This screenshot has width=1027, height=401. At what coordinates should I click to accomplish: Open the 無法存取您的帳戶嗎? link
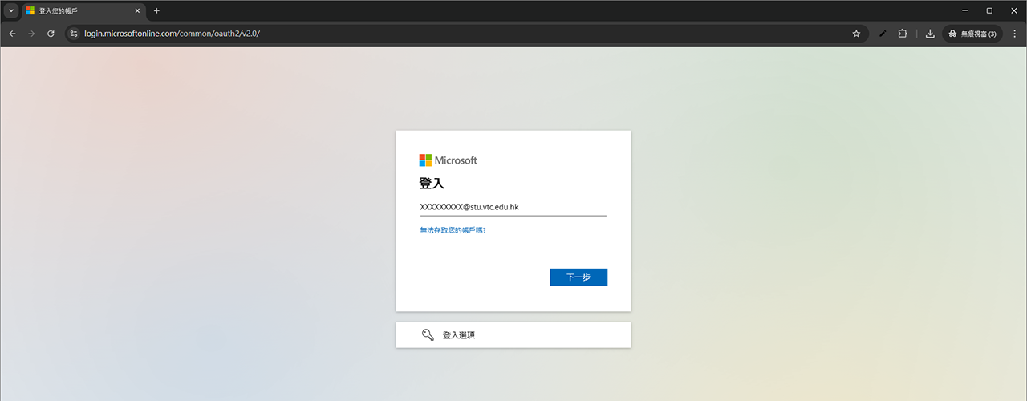pos(453,230)
